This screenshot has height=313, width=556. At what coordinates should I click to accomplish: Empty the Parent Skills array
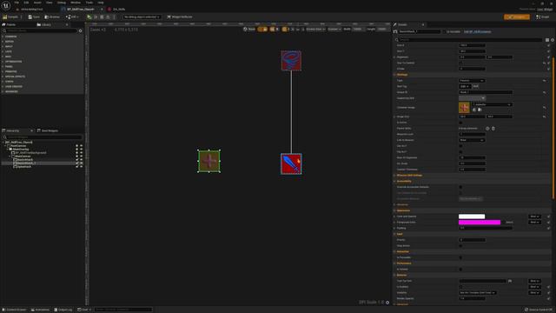pos(493,129)
